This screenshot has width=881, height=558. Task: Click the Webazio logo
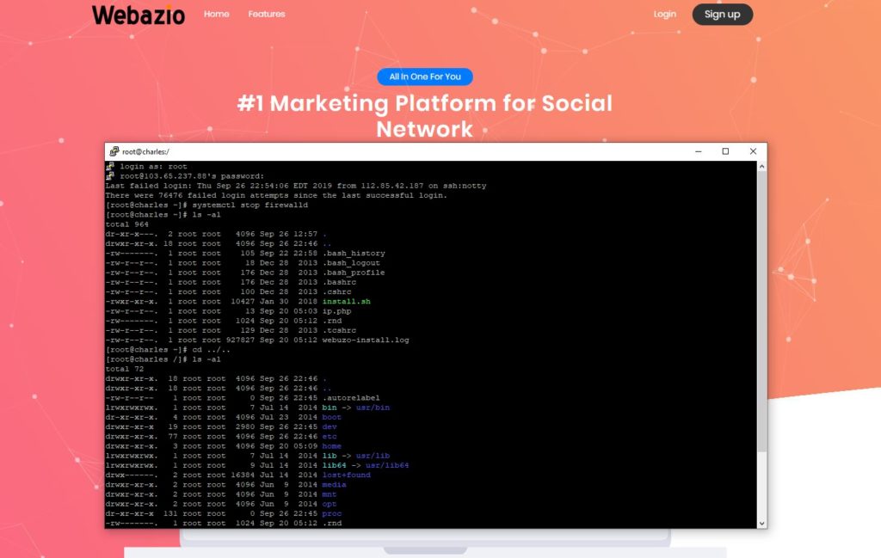[x=137, y=14]
